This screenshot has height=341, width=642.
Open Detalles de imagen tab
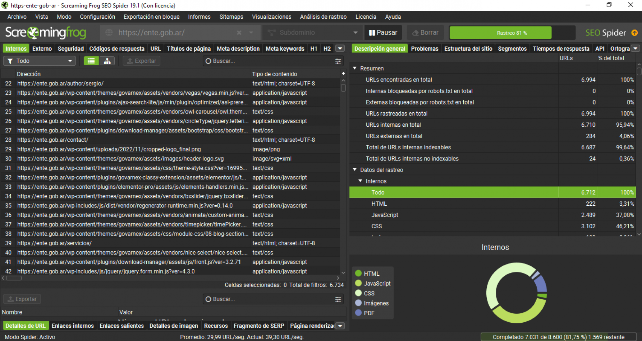coord(174,326)
